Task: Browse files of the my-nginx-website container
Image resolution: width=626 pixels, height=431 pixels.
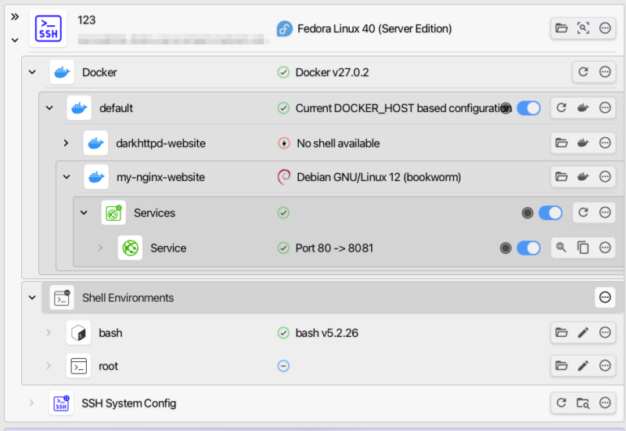Action: point(561,177)
